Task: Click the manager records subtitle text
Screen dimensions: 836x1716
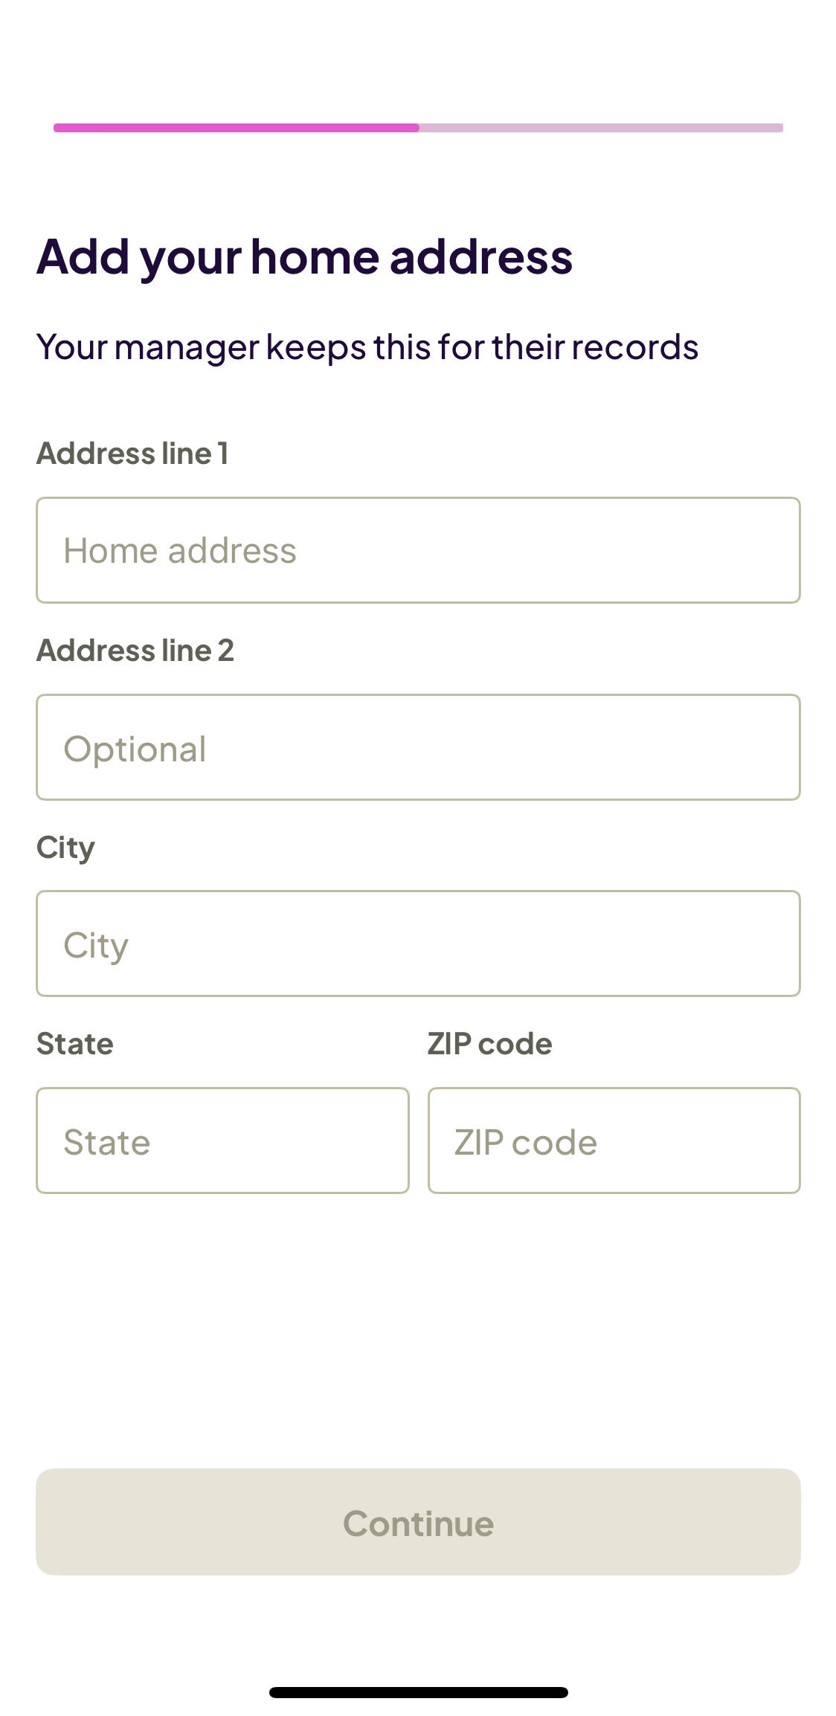Action: pos(368,346)
